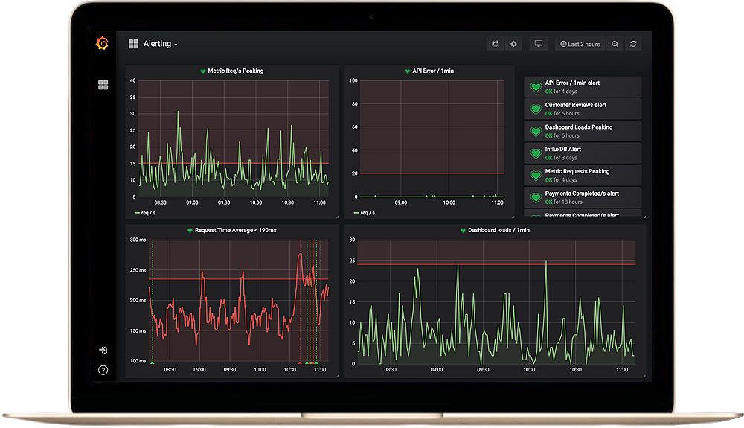Click heart icon in Dashboard loads / 1min title
Screen dimensions: 744x428
pos(463,231)
